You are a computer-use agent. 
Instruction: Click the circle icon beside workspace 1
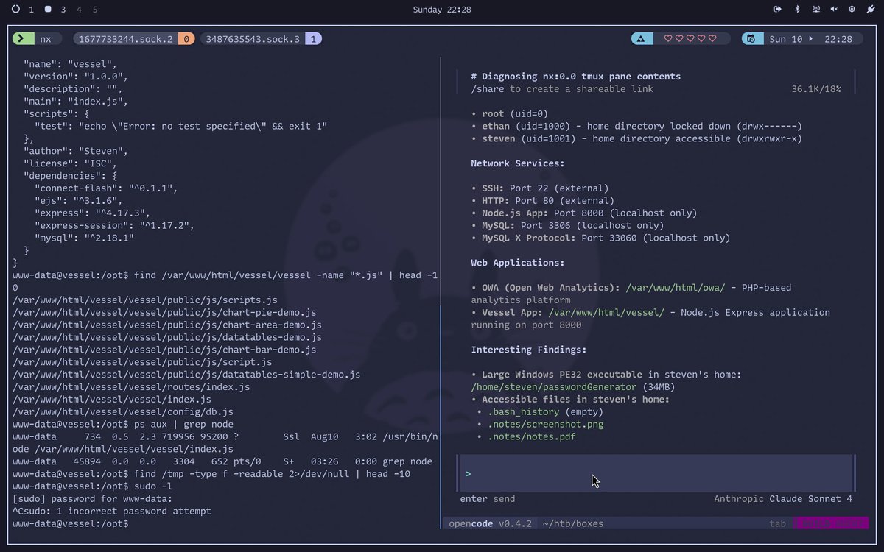point(16,10)
